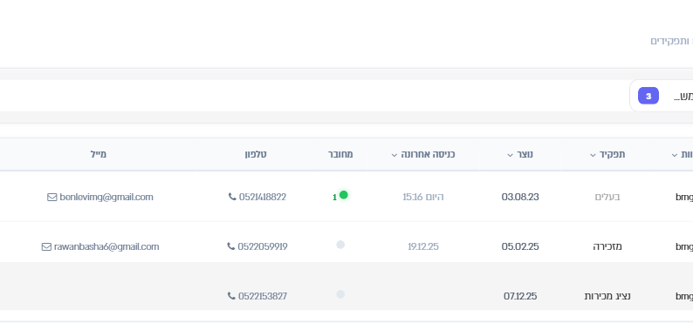Viewport: 693px width, 323px height.
Task: Click last login date 19.12.25
Action: 423,246
